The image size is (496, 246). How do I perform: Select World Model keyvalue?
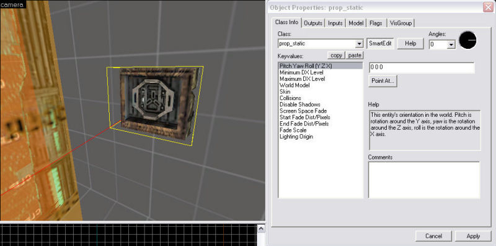pos(320,85)
